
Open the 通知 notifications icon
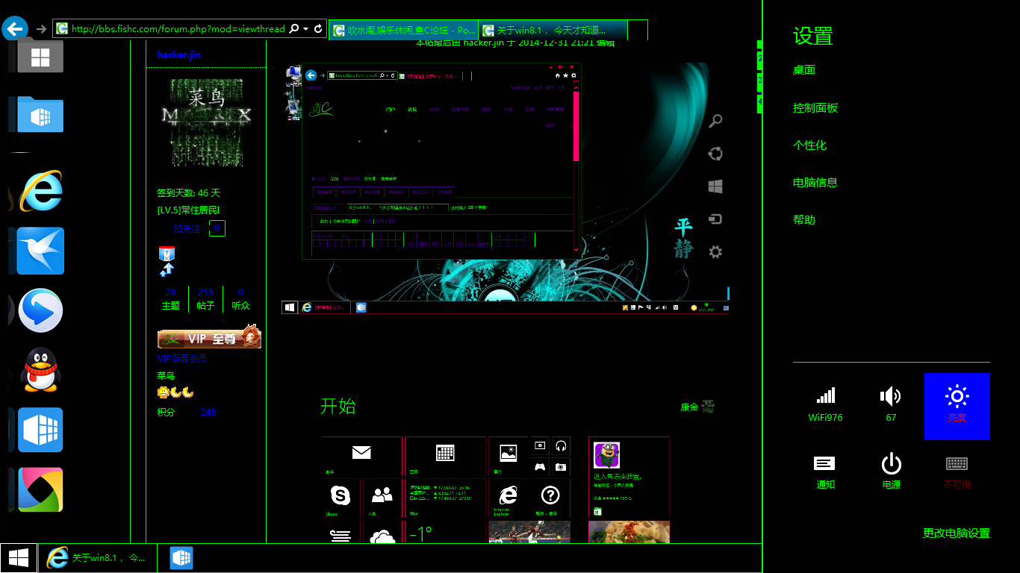click(825, 473)
